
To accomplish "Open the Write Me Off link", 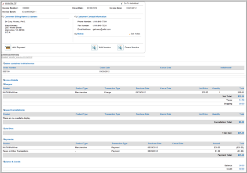I will [x=11, y=4].
